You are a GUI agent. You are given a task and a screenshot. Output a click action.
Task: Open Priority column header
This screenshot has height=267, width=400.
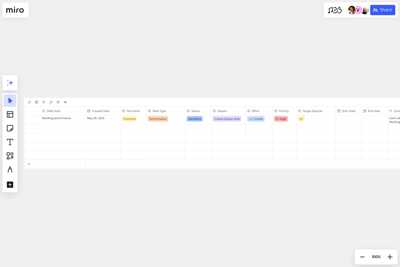(284, 111)
